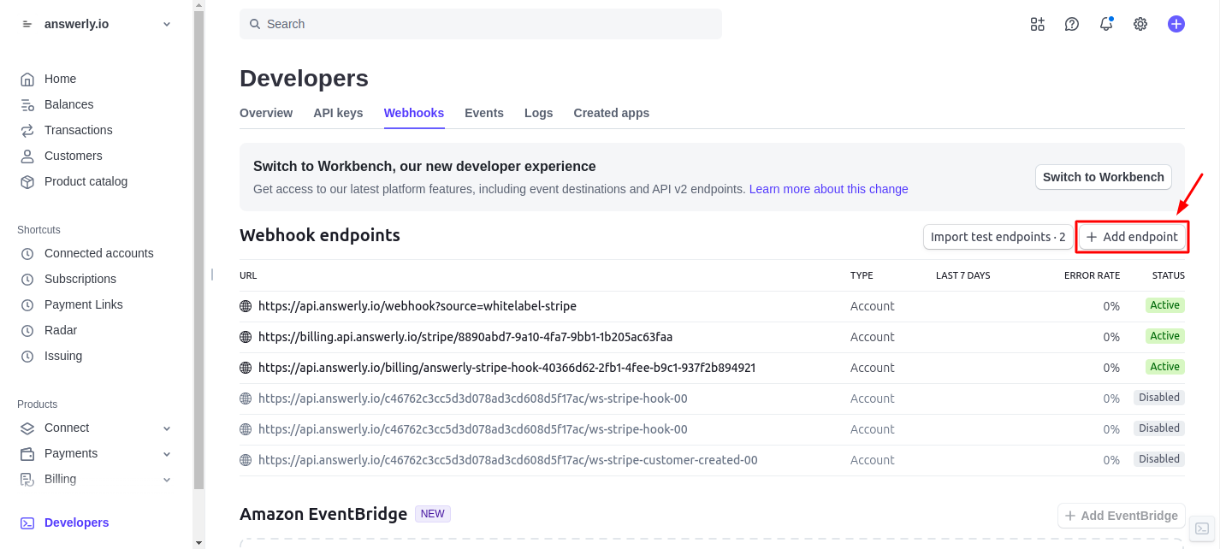Viewport: 1220px width, 549px height.
Task: Click the answerly.io account logo icon
Action: click(x=27, y=24)
